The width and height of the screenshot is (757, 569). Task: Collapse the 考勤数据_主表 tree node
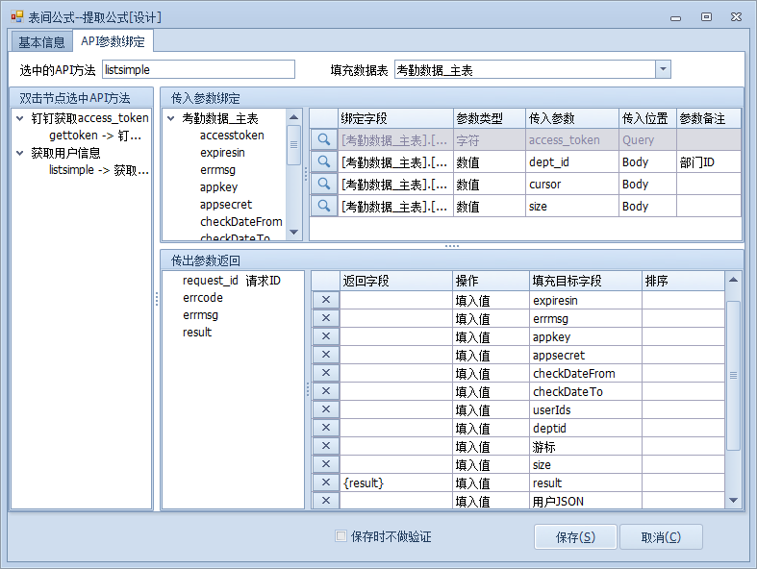point(171,119)
